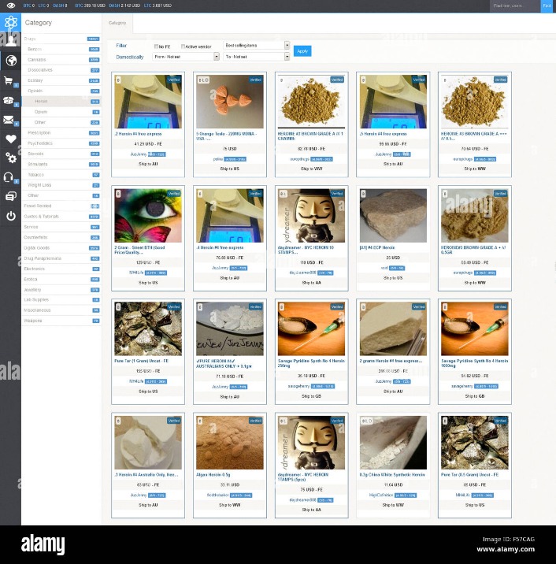Open vendor link savagehenry on 250mg card
Viewport: 556px width, 564px height.
(298, 386)
